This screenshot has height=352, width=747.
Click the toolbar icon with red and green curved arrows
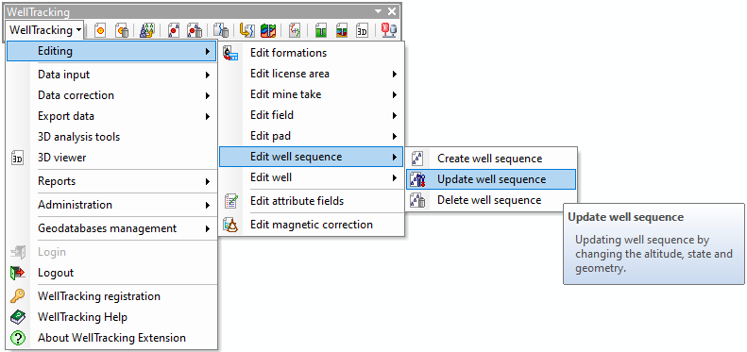coord(295,31)
